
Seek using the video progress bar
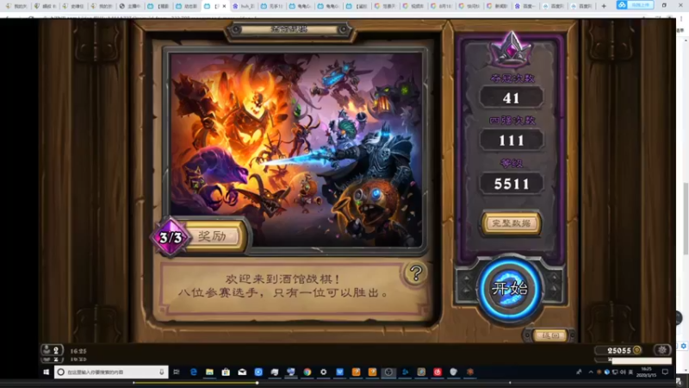(324, 383)
